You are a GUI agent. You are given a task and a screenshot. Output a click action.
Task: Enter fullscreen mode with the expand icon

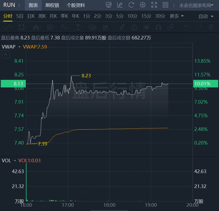pyautogui.click(x=154, y=5)
